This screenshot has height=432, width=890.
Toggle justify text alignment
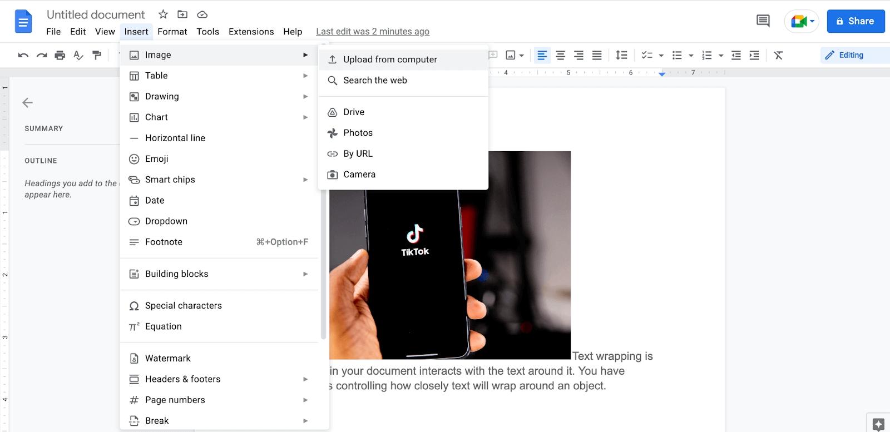tap(597, 55)
